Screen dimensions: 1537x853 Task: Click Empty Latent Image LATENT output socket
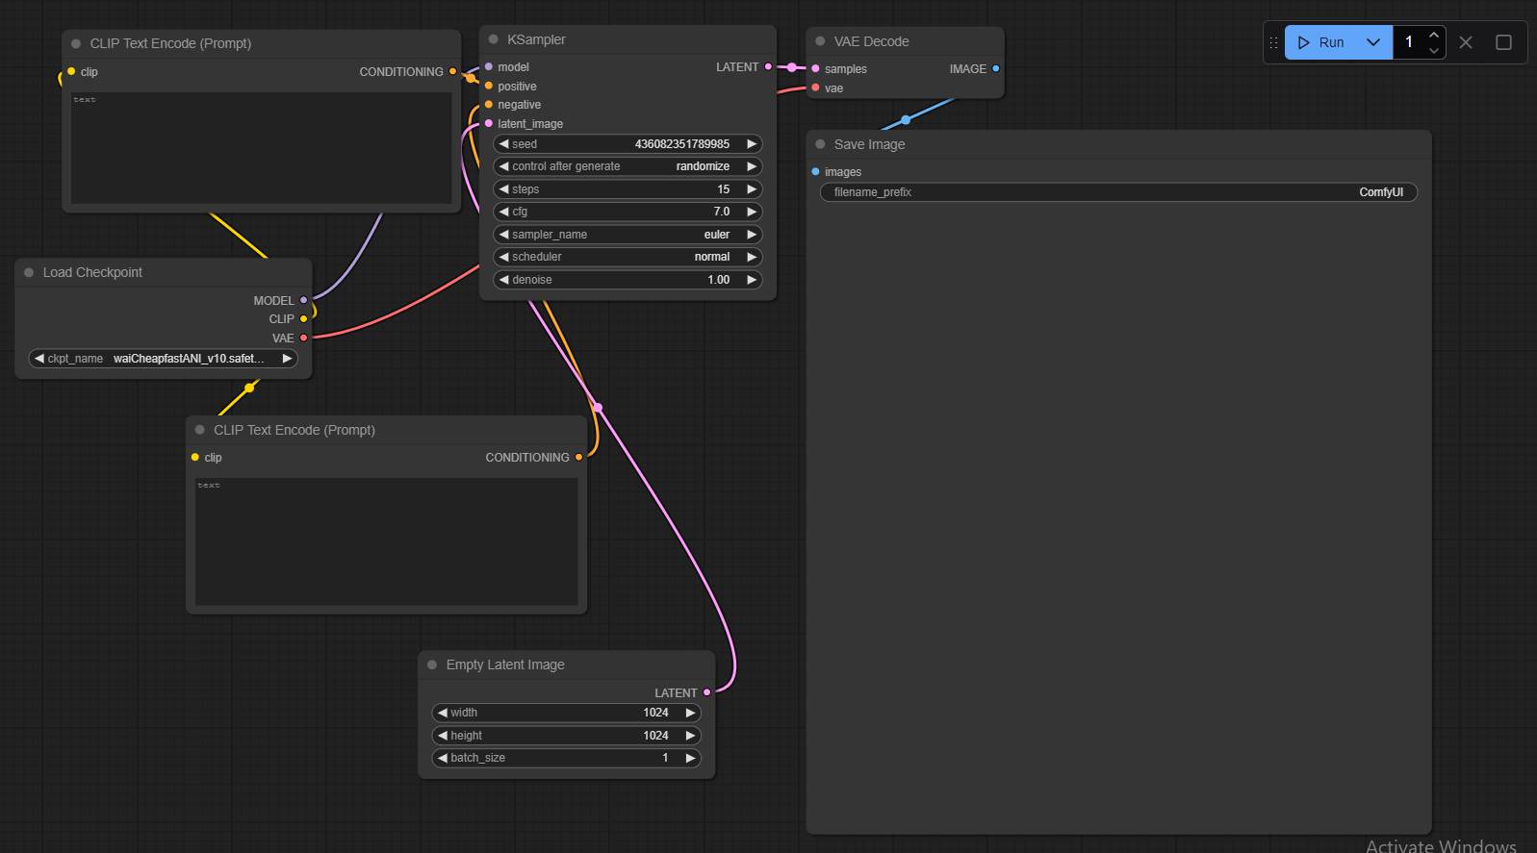pos(706,693)
